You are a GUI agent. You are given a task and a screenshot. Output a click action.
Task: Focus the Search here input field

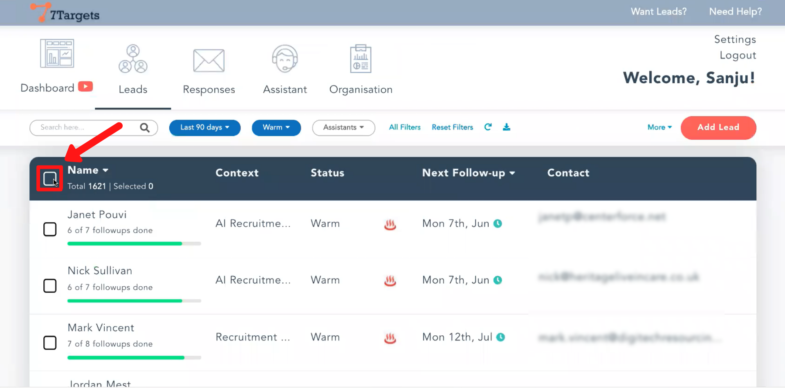(86, 127)
